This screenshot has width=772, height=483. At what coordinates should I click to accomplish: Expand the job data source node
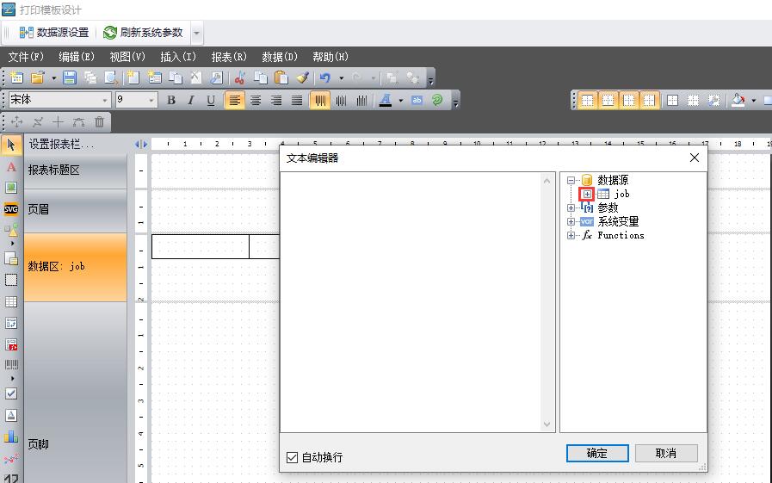coord(587,194)
